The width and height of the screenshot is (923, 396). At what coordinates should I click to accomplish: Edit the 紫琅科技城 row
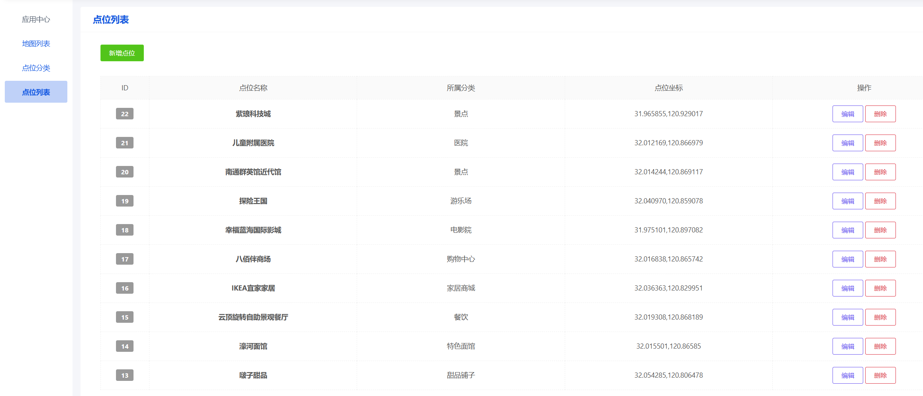pyautogui.click(x=847, y=114)
